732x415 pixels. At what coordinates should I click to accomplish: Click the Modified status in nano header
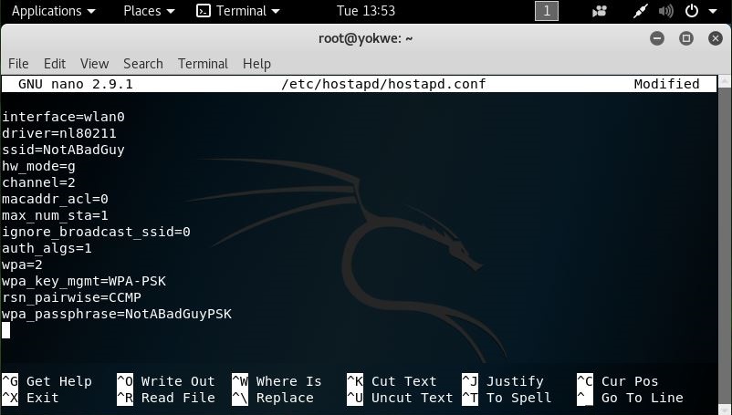pyautogui.click(x=666, y=84)
